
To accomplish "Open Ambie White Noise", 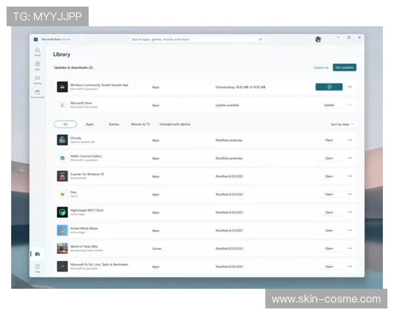I will (329, 230).
